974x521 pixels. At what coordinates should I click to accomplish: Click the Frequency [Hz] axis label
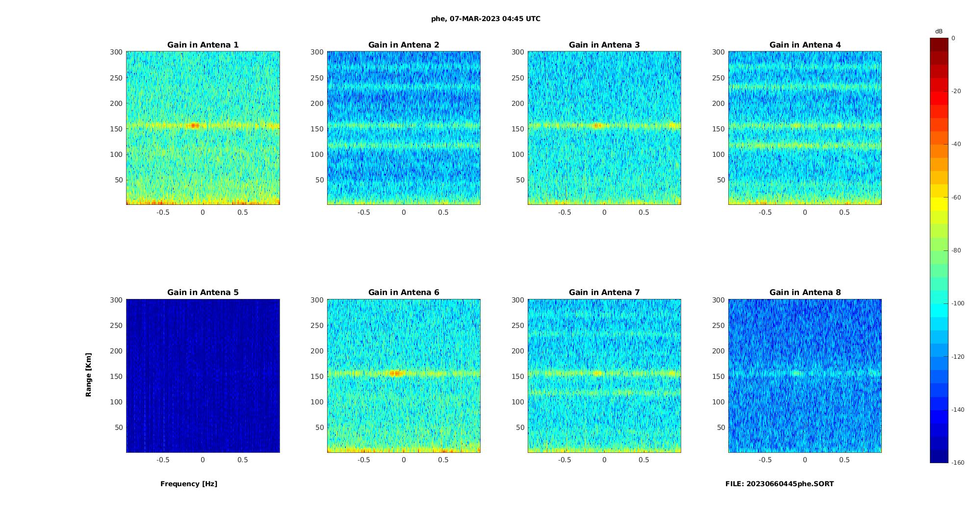(x=189, y=484)
